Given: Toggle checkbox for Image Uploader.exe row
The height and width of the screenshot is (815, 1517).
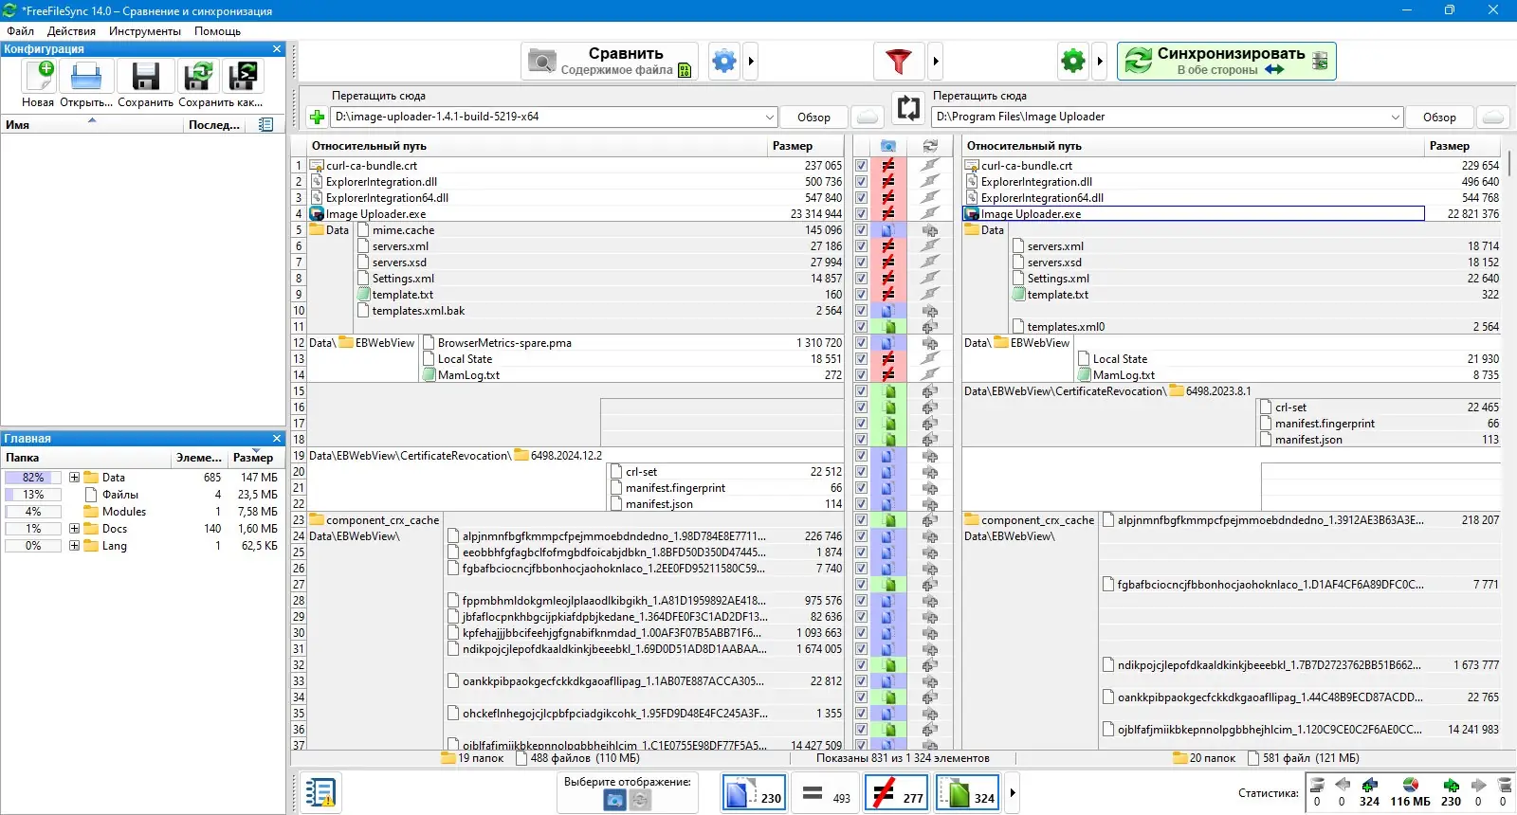Looking at the screenshot, I should click(x=861, y=214).
